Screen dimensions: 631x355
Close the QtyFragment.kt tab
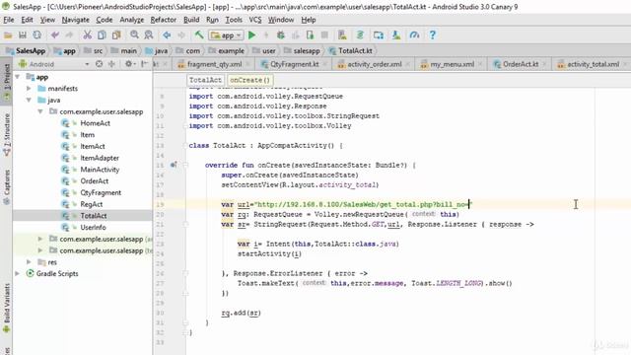325,64
